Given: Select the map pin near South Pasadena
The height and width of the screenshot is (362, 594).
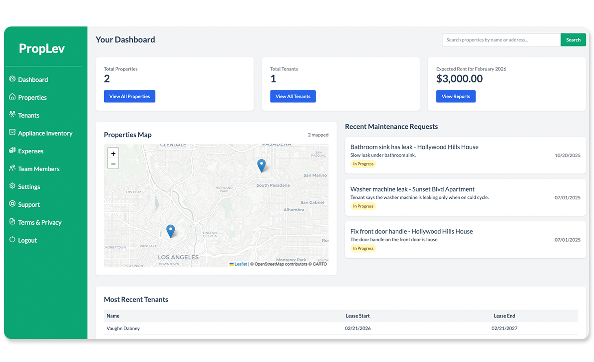Looking at the screenshot, I should pyautogui.click(x=262, y=166).
